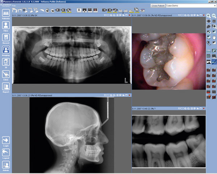Viewport: 217px width, 174px height.
Task: Click zoom in magnifier in right tool panel
Action: pyautogui.click(x=209, y=16)
